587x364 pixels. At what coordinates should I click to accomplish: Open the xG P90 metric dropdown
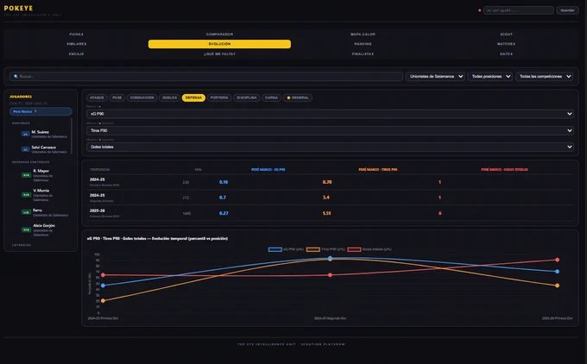330,114
